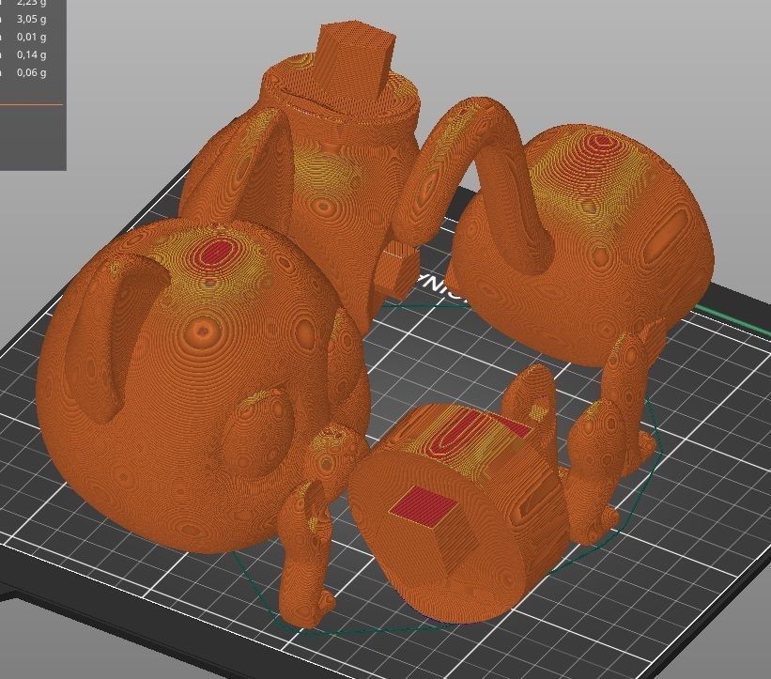The image size is (771, 679).
Task: Click the 3,05 g legend value
Action: 32,19
